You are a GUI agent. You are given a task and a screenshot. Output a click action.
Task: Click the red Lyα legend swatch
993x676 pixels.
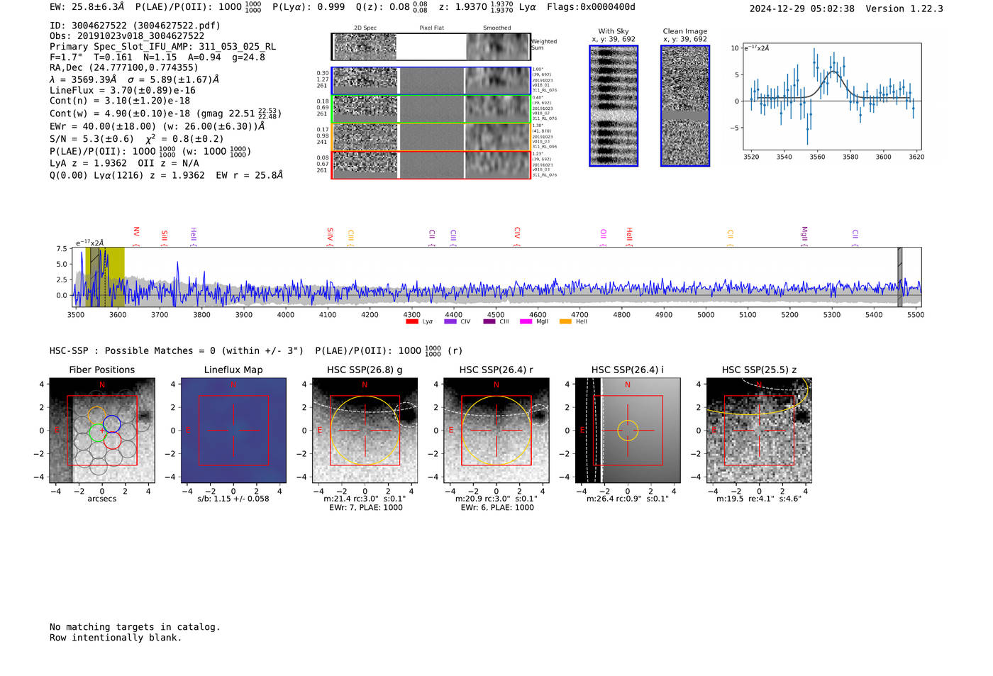[x=411, y=321]
